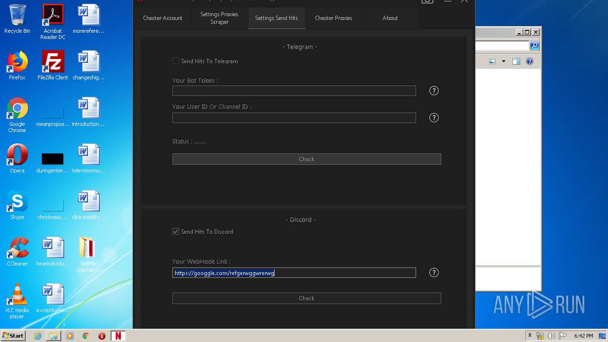Change view icon in Explorer window
Screen dimensions: 608x342
pyautogui.click(x=492, y=61)
